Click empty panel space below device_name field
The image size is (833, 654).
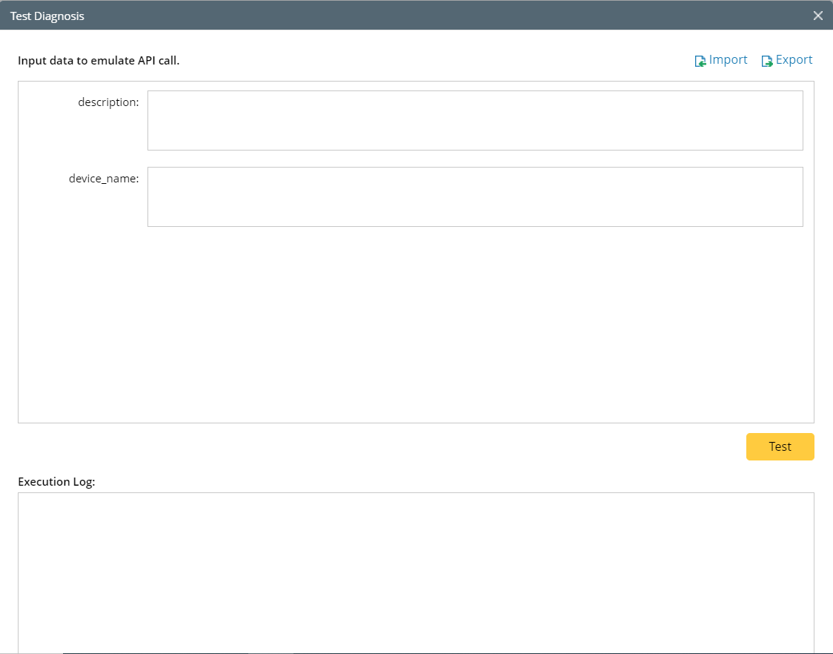[x=415, y=326]
